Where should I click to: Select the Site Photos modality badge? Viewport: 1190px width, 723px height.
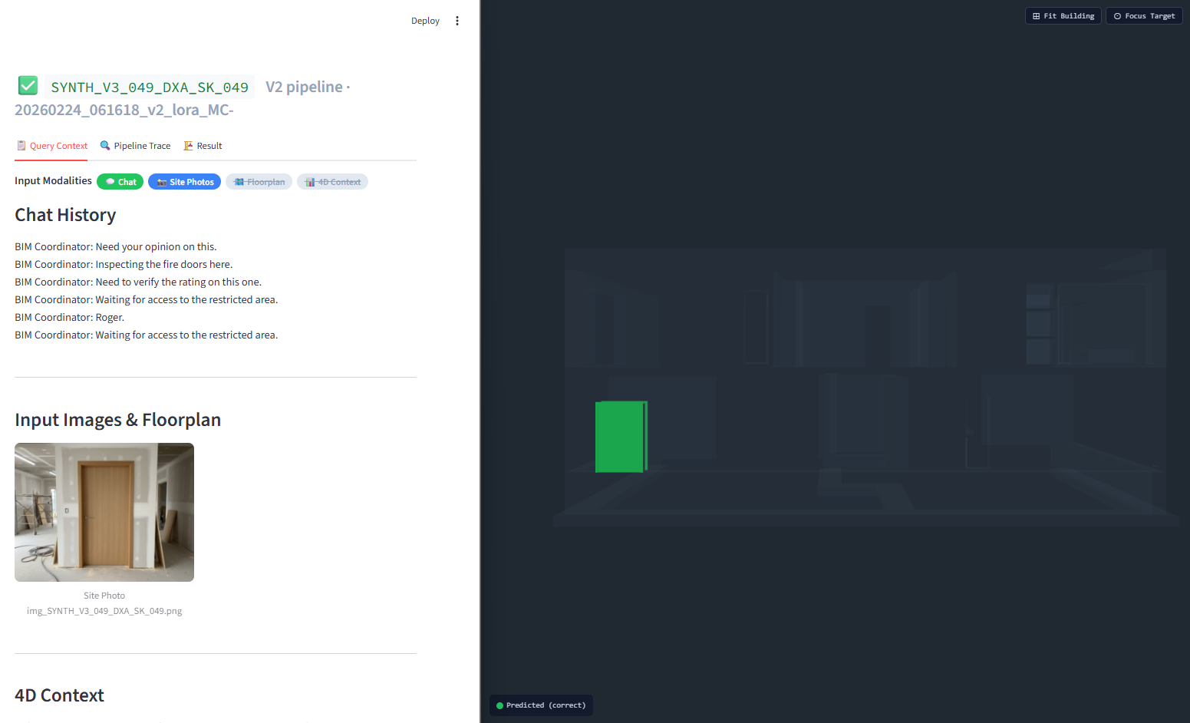coord(184,182)
